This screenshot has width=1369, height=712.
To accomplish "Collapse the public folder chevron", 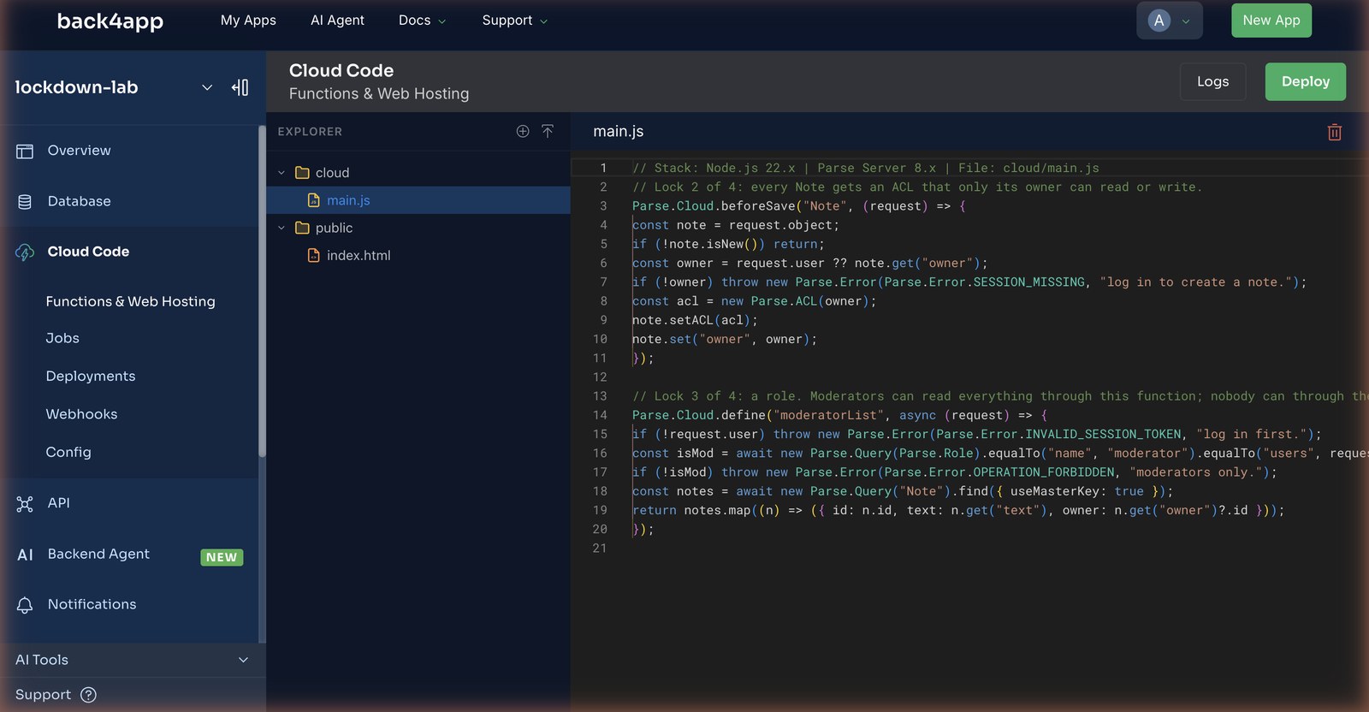I will [282, 228].
